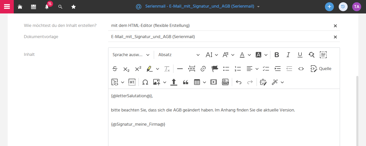Screen dimensions: 366x146
Task: Click the blue plus create button
Action: [x=329, y=7]
